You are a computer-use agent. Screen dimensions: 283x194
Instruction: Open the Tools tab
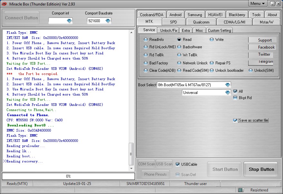(x=256, y=14)
